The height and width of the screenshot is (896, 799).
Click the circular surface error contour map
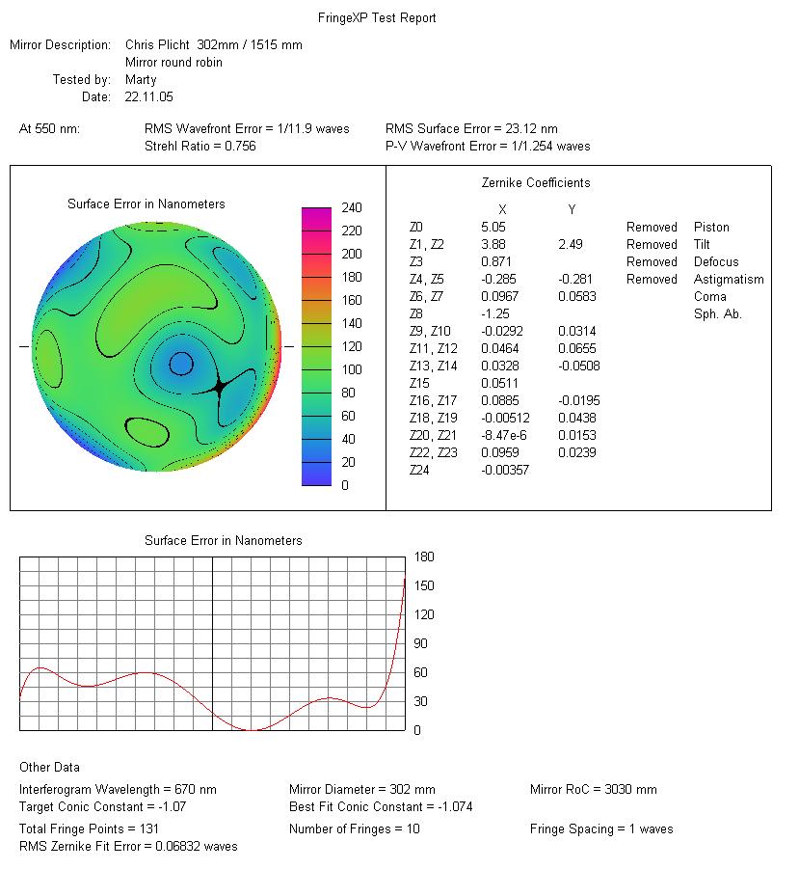tap(156, 347)
